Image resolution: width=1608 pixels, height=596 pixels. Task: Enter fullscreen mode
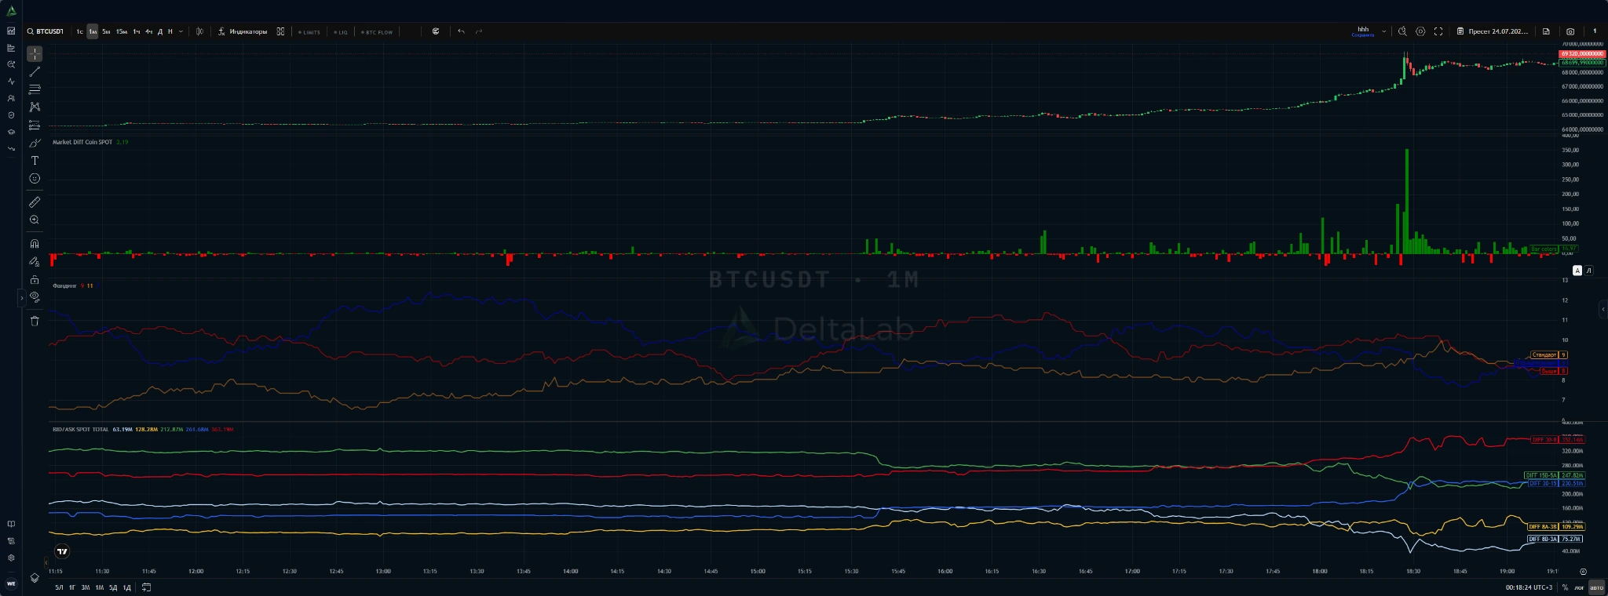1438,31
